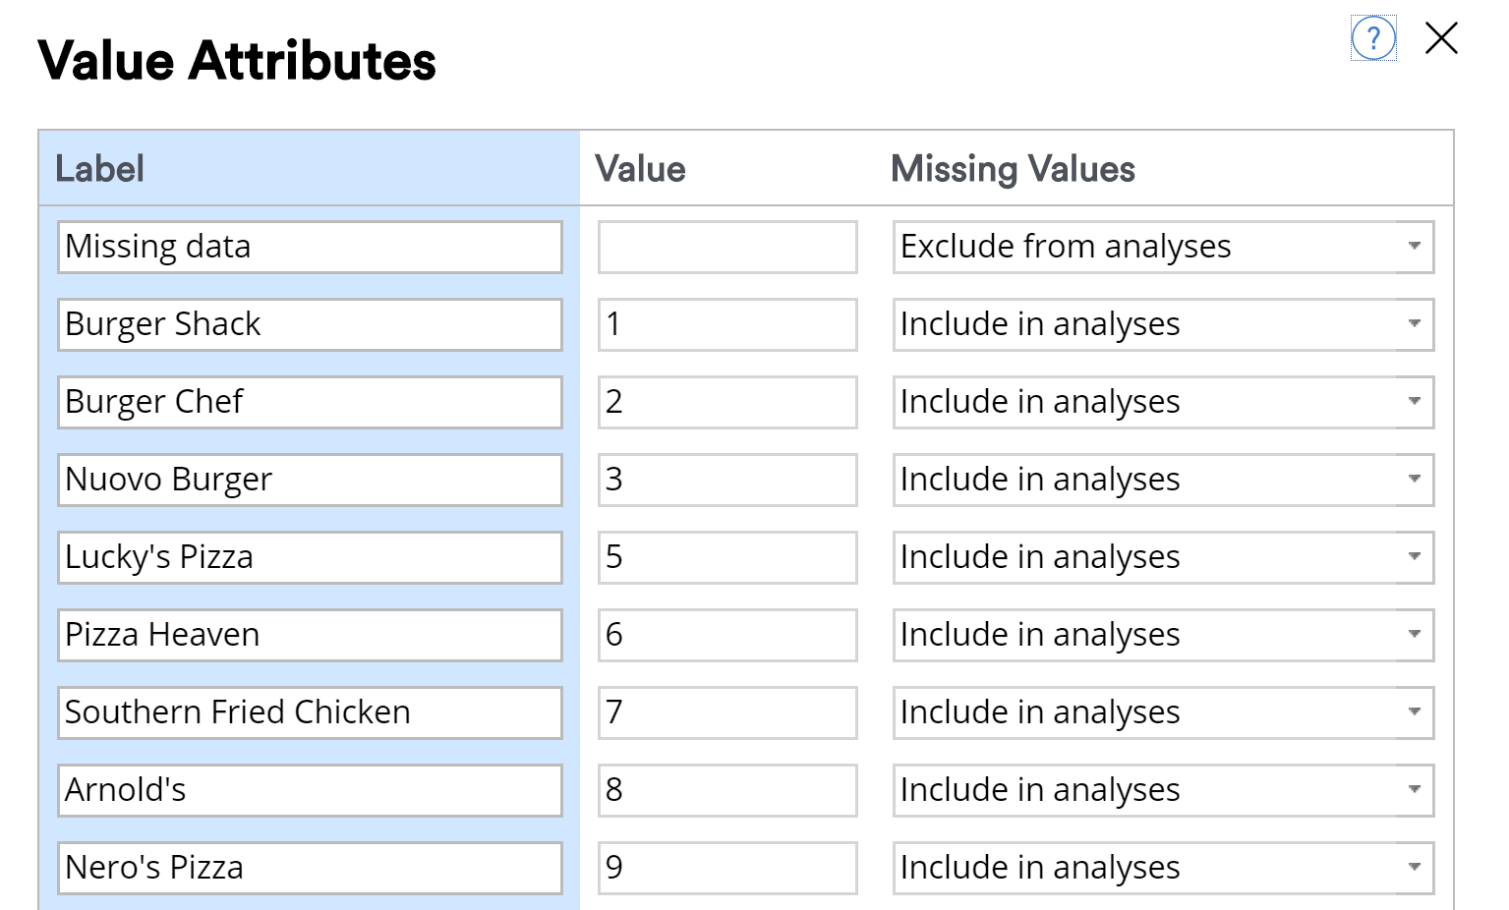The image size is (1509, 910).
Task: Close the Value Attributes dialog
Action: pos(1439,38)
